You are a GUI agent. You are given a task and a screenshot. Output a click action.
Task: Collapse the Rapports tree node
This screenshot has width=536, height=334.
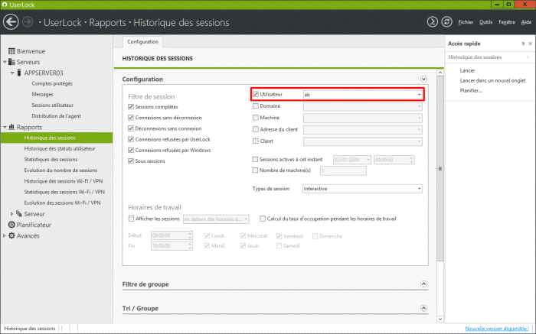click(x=5, y=127)
